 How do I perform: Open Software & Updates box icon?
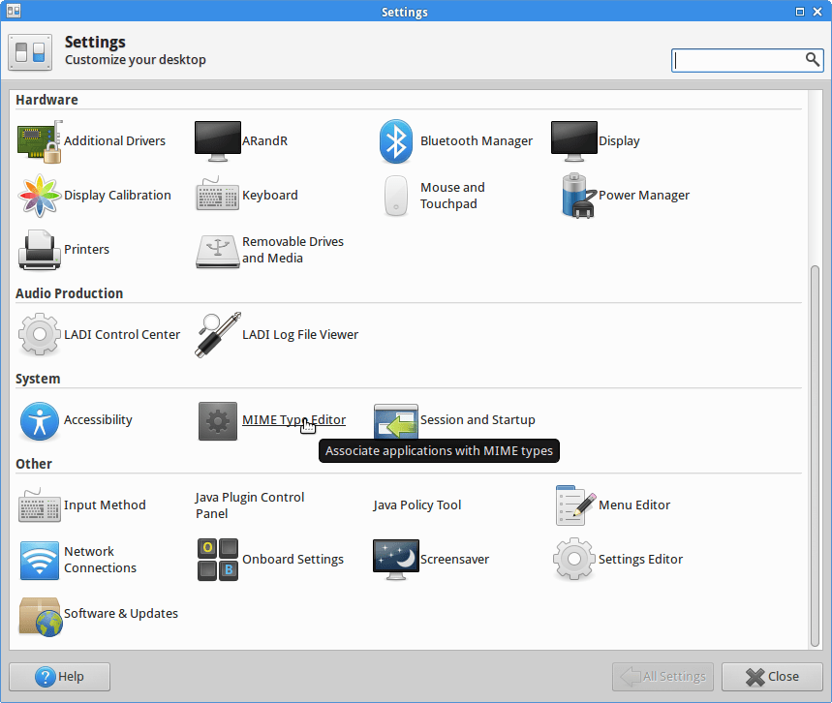(41, 617)
